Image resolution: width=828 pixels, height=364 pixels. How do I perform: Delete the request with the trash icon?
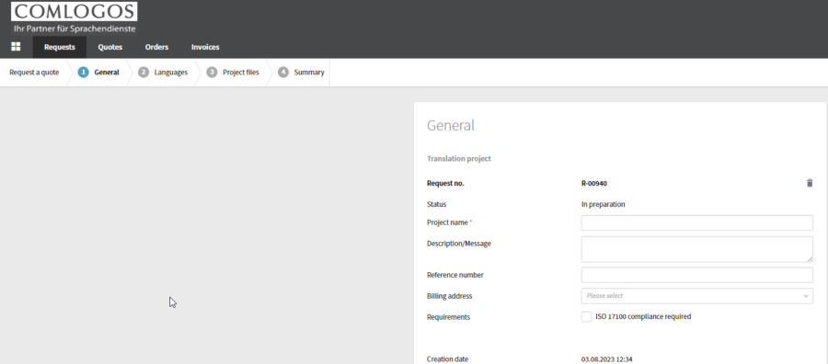[810, 183]
